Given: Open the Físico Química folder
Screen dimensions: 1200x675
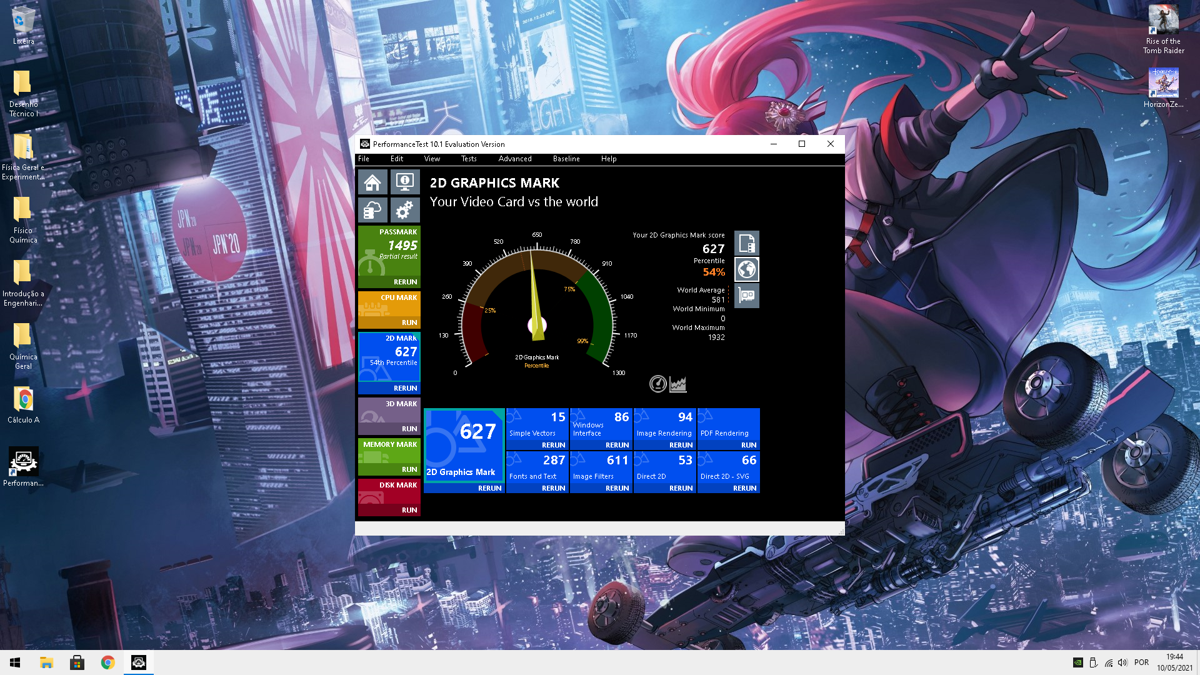Looking at the screenshot, I should click(x=23, y=219).
